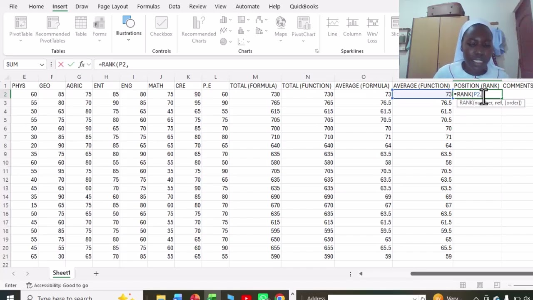533x300 pixels.
Task: Insert a Table from the ribbon
Action: click(x=81, y=27)
